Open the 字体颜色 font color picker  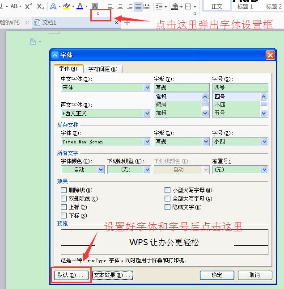tap(100, 170)
